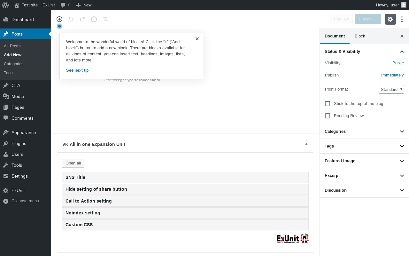Open All Posts submenu item
Screen dimensions: 409x256
tap(12, 46)
